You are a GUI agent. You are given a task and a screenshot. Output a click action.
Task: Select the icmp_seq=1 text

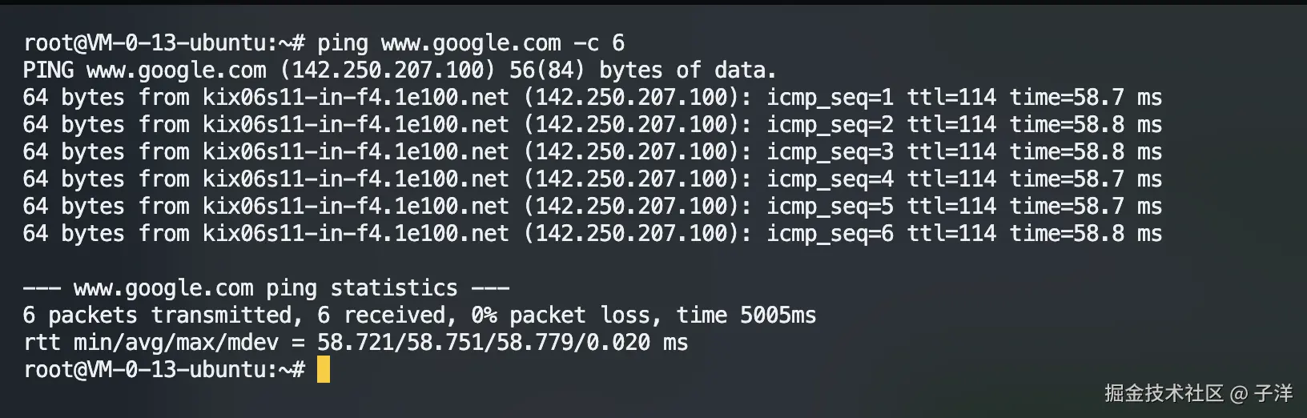point(830,98)
